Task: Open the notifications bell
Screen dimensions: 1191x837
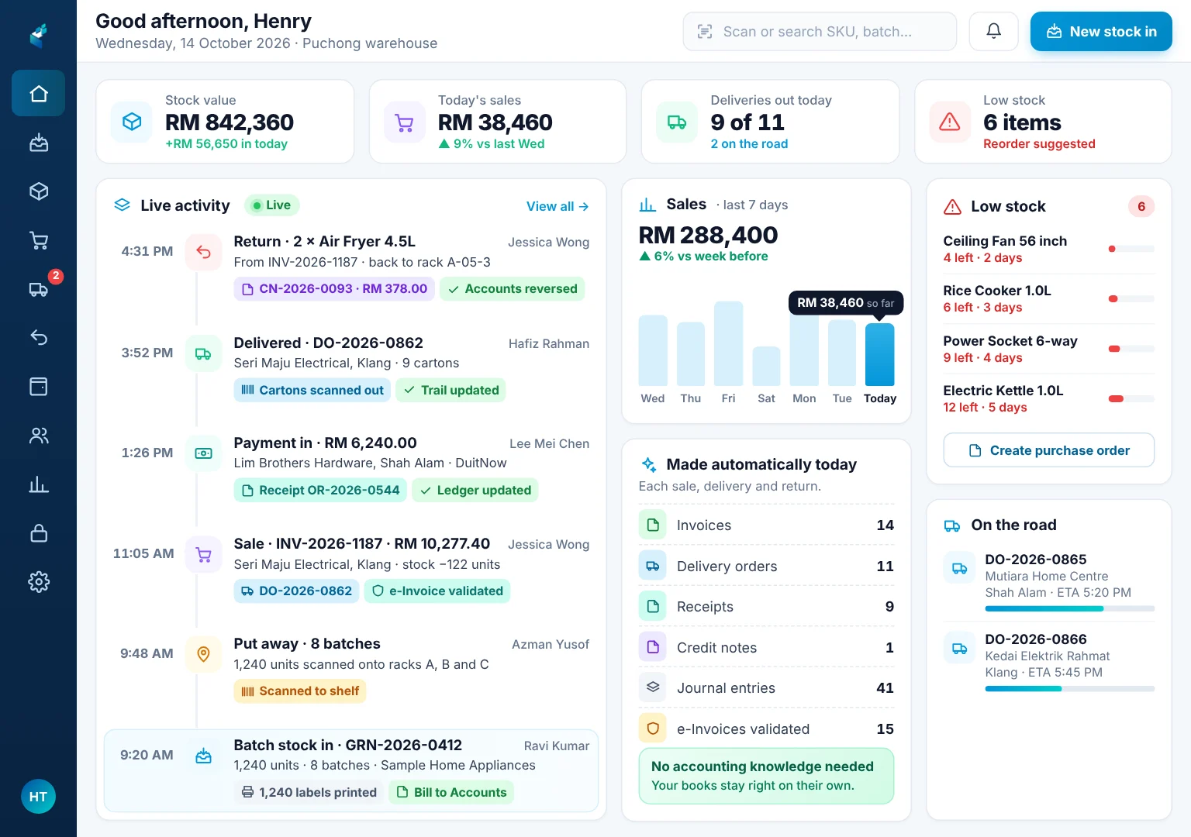Action: pyautogui.click(x=993, y=31)
